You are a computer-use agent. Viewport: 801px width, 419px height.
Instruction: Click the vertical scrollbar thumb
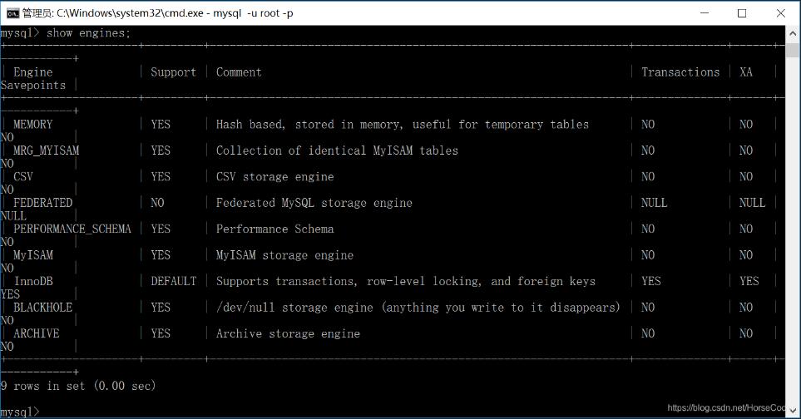[x=793, y=49]
